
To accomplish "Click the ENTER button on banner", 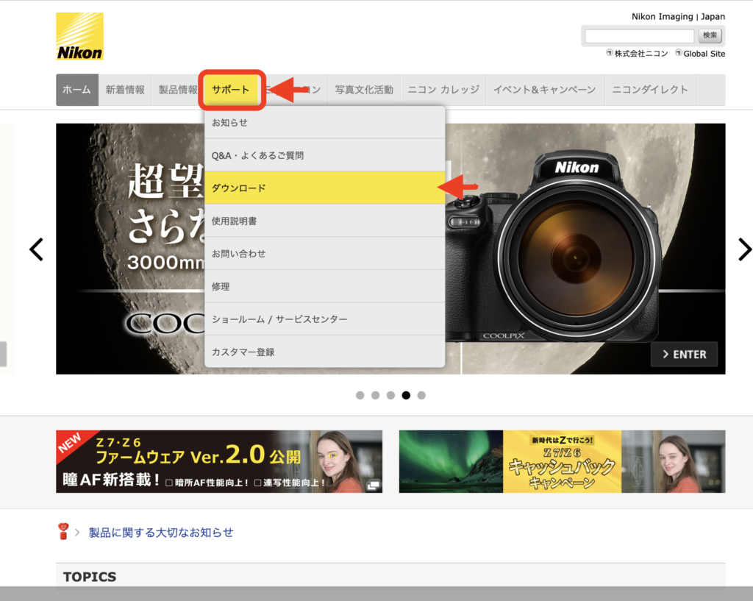I will click(x=685, y=355).
